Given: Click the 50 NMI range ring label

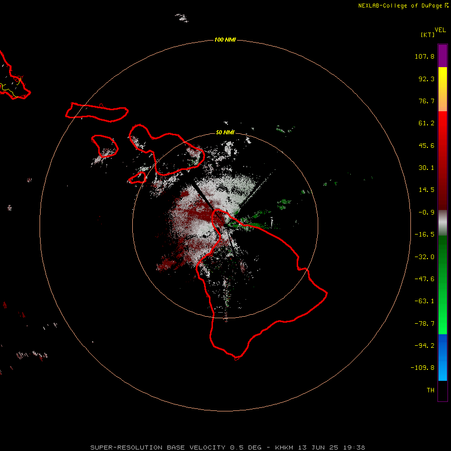Looking at the screenshot, I should coord(225,132).
